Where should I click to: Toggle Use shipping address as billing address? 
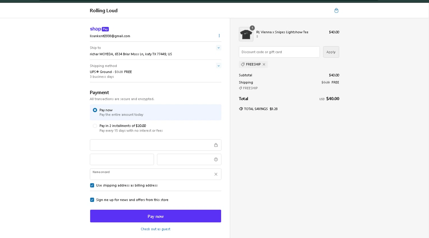92,185
